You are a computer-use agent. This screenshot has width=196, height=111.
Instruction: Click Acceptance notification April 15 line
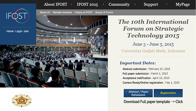pyautogui.click(x=146, y=78)
